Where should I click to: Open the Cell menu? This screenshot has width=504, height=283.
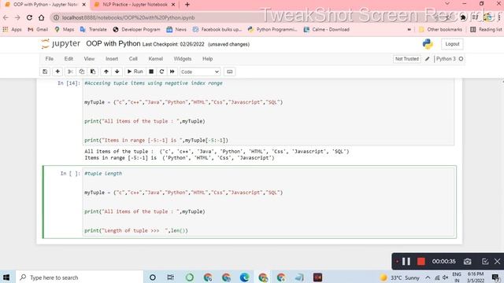tap(133, 59)
